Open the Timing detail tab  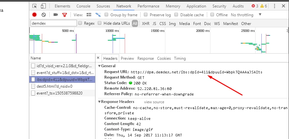coord(180,58)
